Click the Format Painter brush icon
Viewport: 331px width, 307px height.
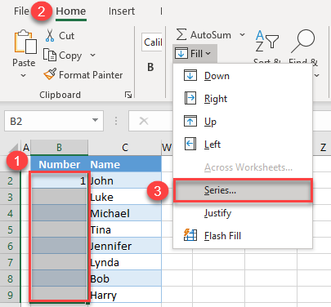point(50,74)
